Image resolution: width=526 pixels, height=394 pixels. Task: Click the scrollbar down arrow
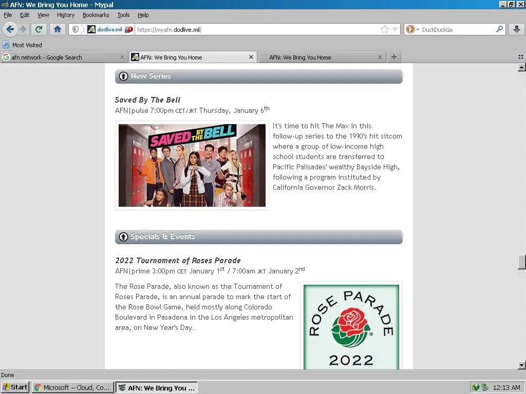pyautogui.click(x=522, y=365)
